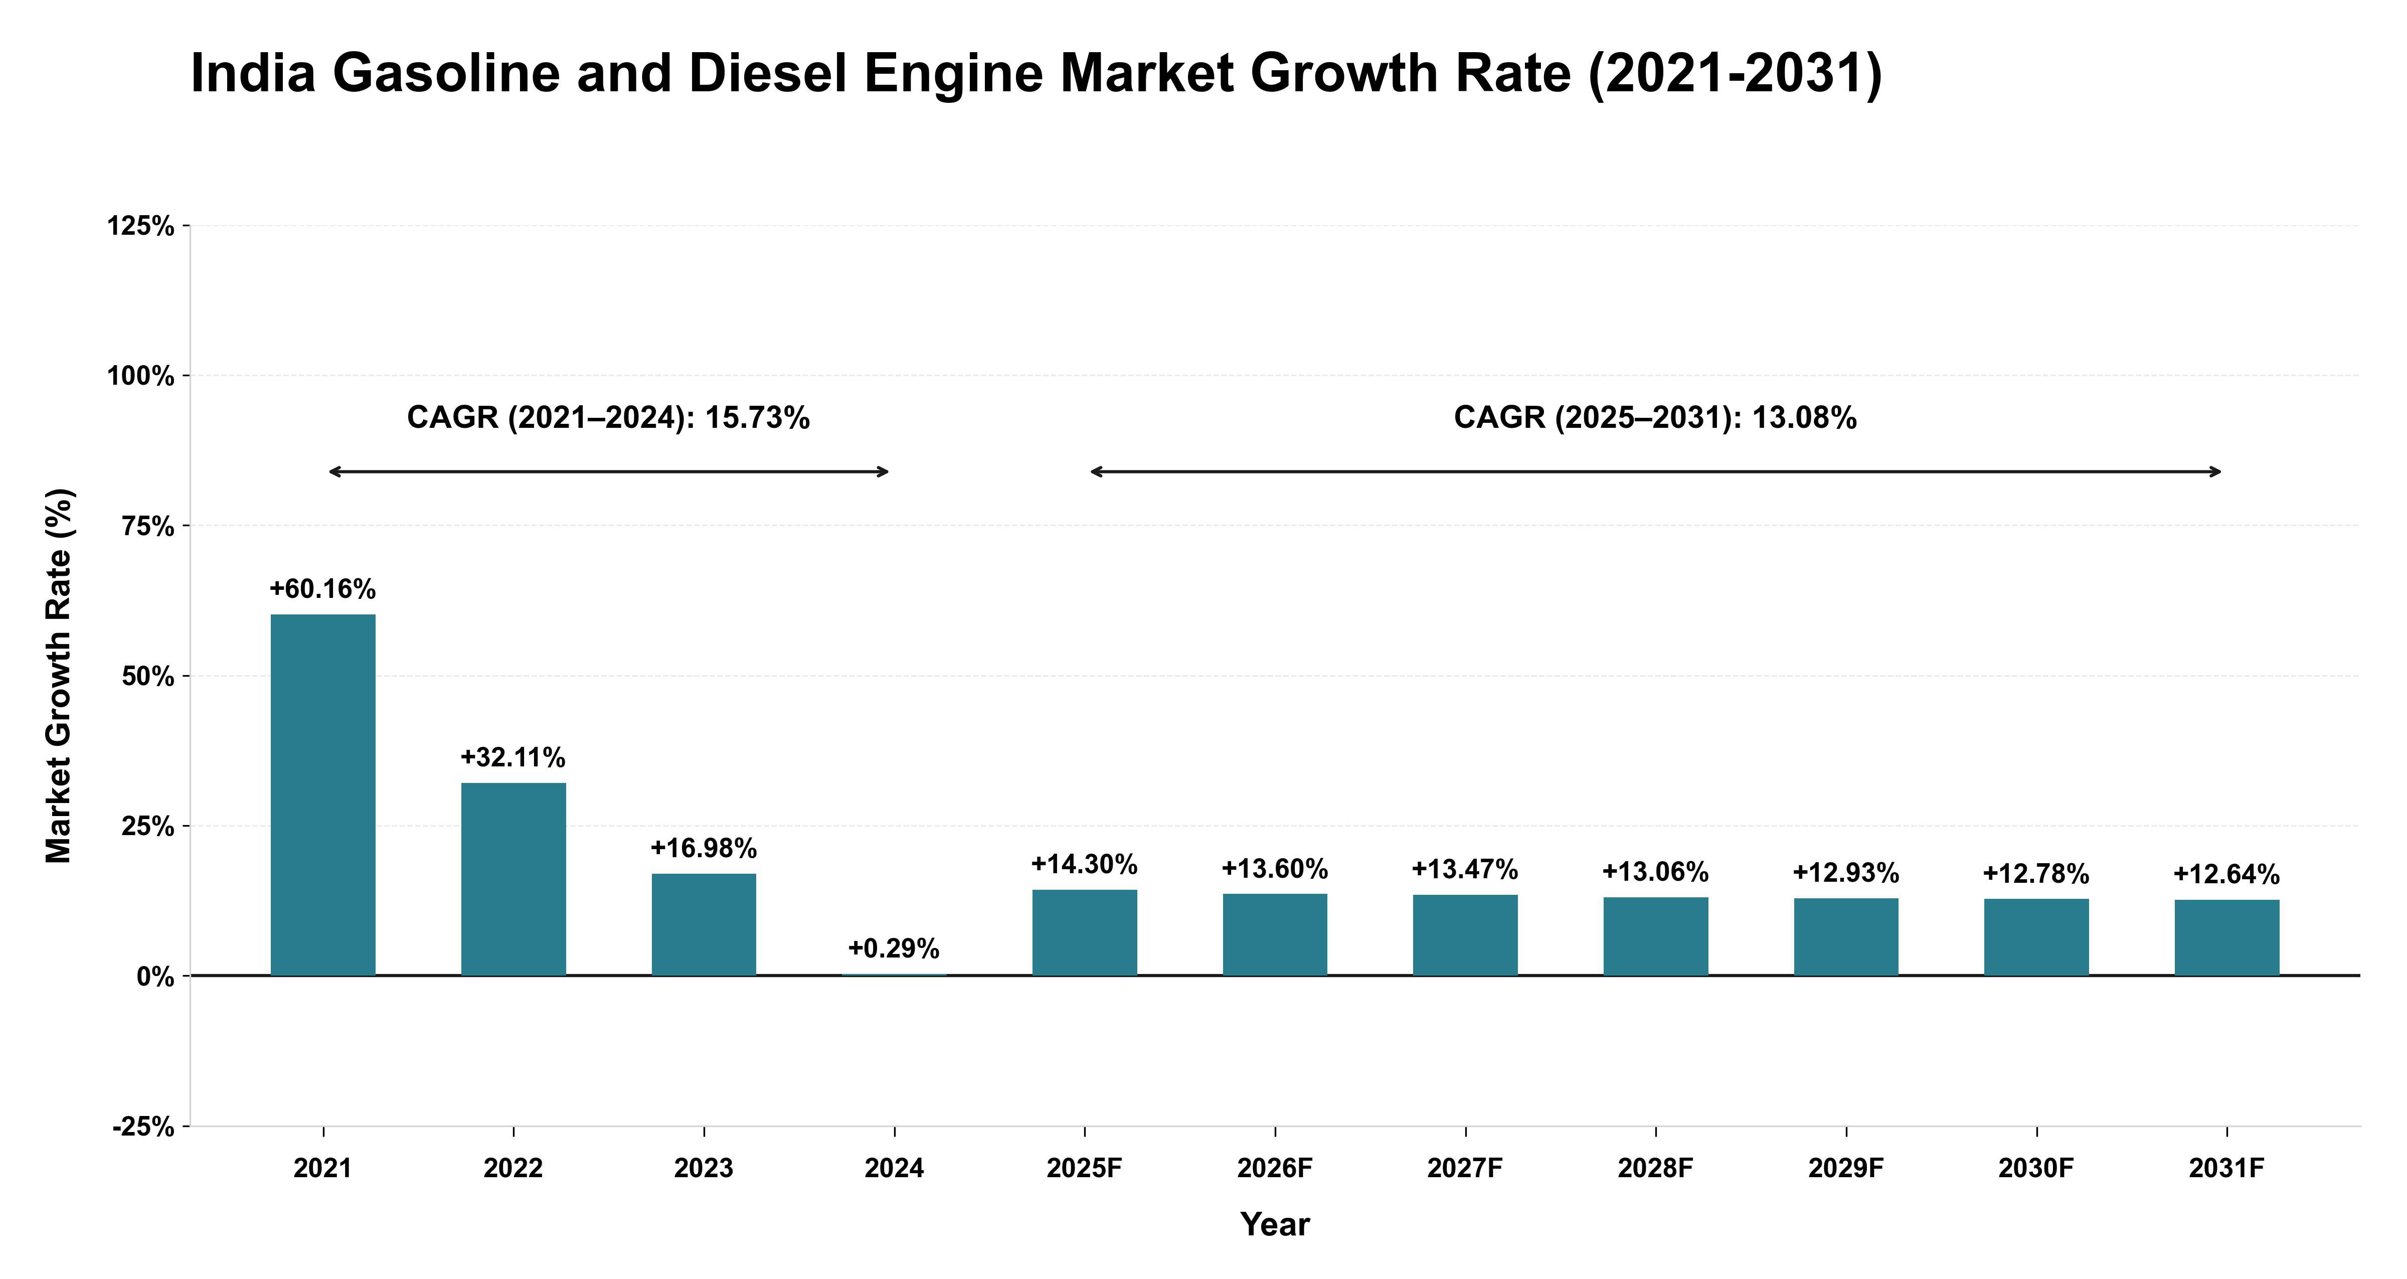Click the 100% y-axis tick label

[141, 376]
